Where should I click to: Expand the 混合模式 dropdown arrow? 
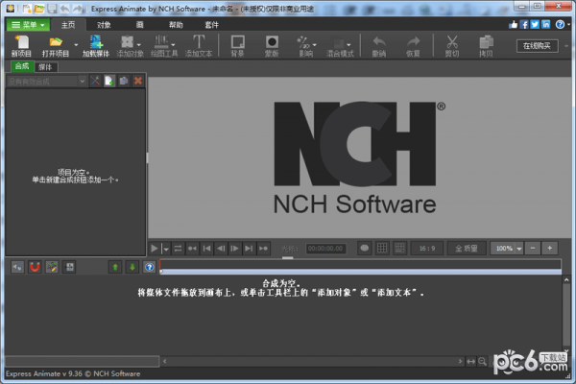pyautogui.click(x=348, y=45)
